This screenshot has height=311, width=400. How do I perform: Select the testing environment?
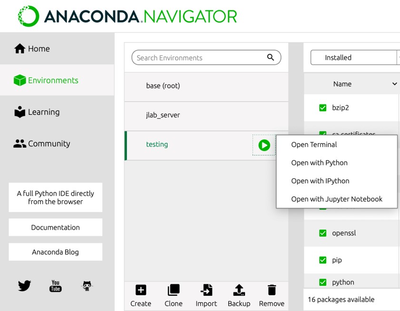206,146
